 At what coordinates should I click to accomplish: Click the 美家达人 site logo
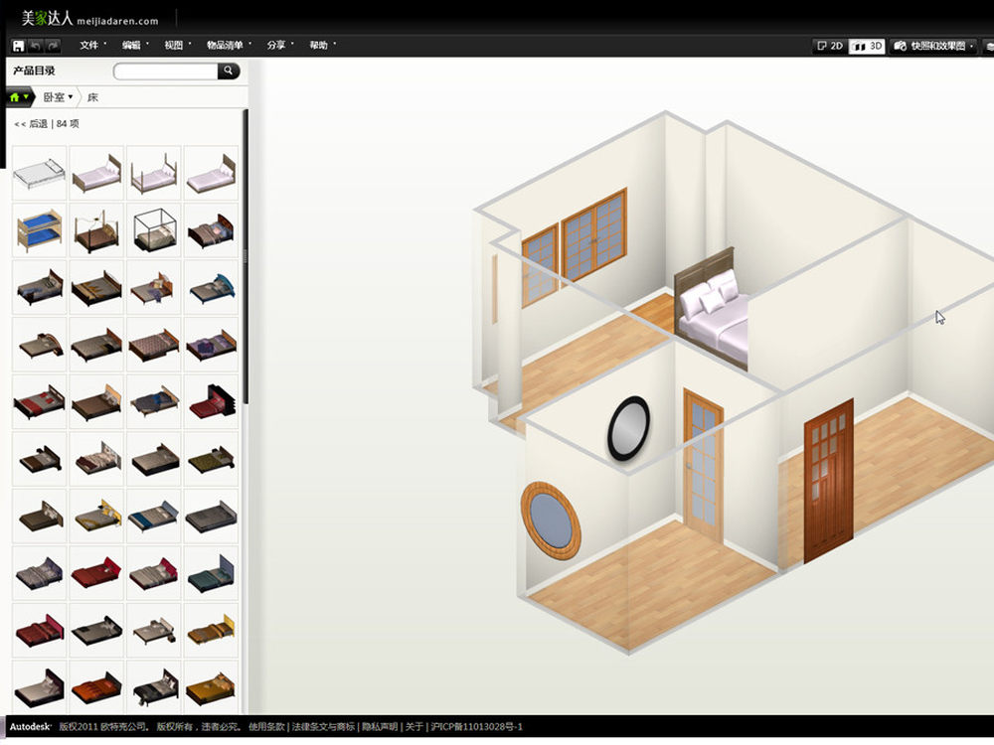(x=89, y=18)
